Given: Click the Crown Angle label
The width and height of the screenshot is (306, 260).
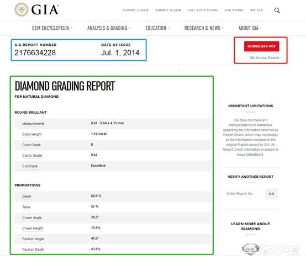Looking at the screenshot, I should 32,217.
